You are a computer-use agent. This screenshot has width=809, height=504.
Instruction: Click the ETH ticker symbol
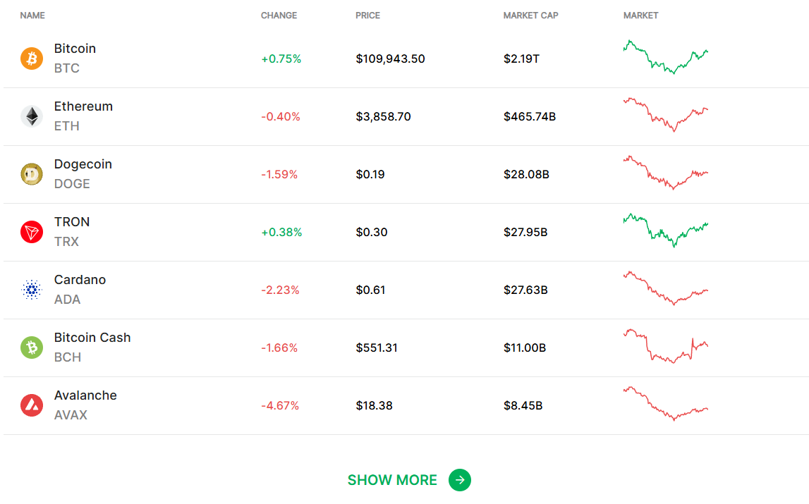point(66,126)
